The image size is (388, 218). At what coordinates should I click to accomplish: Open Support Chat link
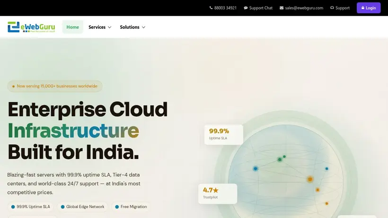coord(258,8)
